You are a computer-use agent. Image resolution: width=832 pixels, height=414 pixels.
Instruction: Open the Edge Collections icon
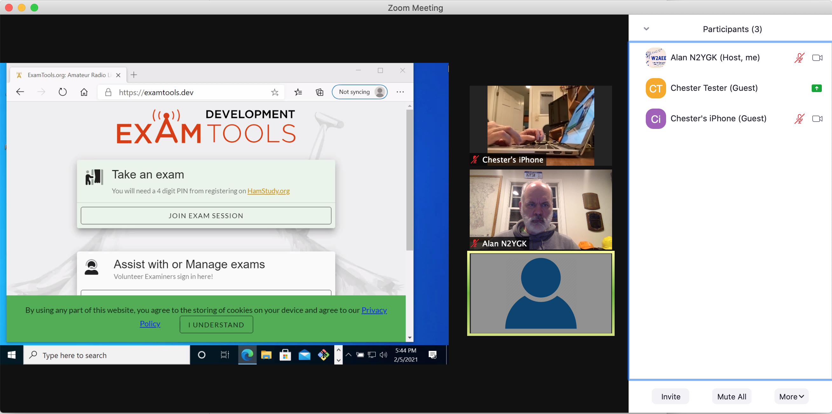click(x=319, y=92)
